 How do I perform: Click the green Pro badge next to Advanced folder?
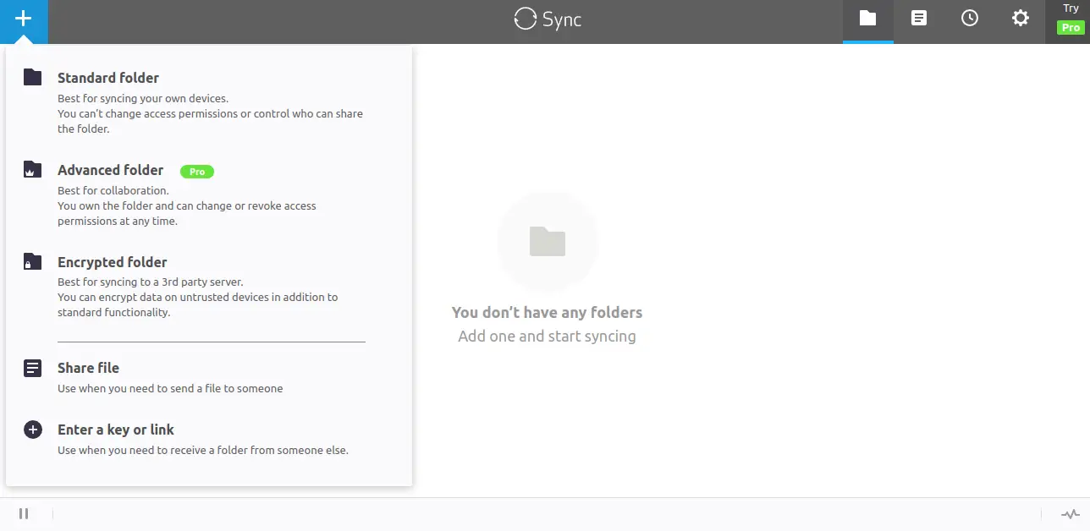coord(197,172)
